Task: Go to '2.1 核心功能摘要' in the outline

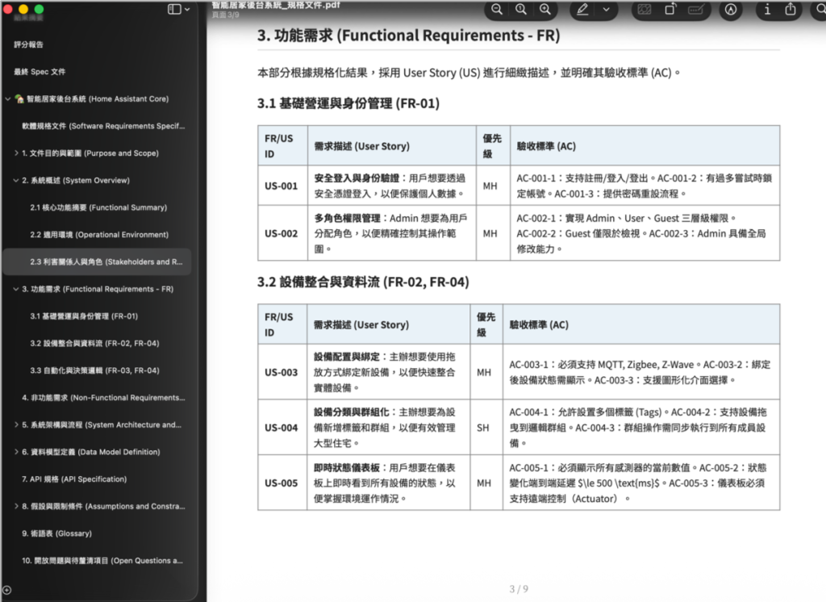Action: pos(98,207)
